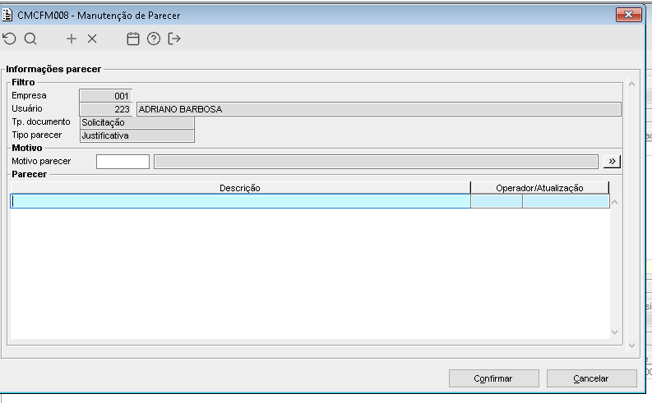Open the calendar toolbar icon
Image resolution: width=652 pixels, height=403 pixels.
[x=133, y=39]
